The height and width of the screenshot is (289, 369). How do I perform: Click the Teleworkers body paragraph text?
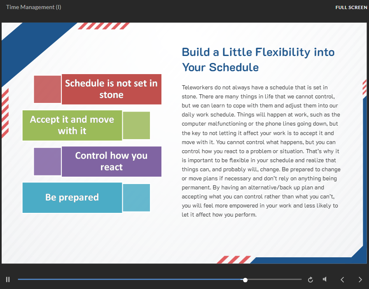point(261,151)
